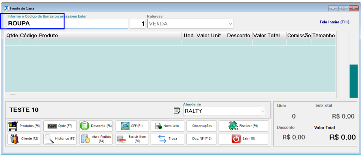Click the Troca exchange arrows button

[167, 139]
